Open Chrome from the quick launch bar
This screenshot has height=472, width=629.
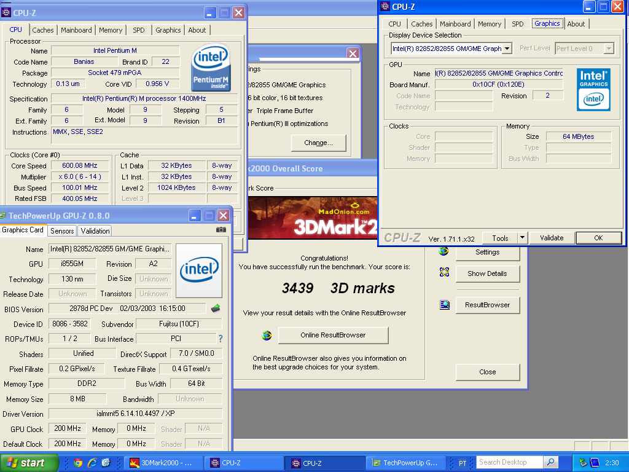tap(78, 463)
